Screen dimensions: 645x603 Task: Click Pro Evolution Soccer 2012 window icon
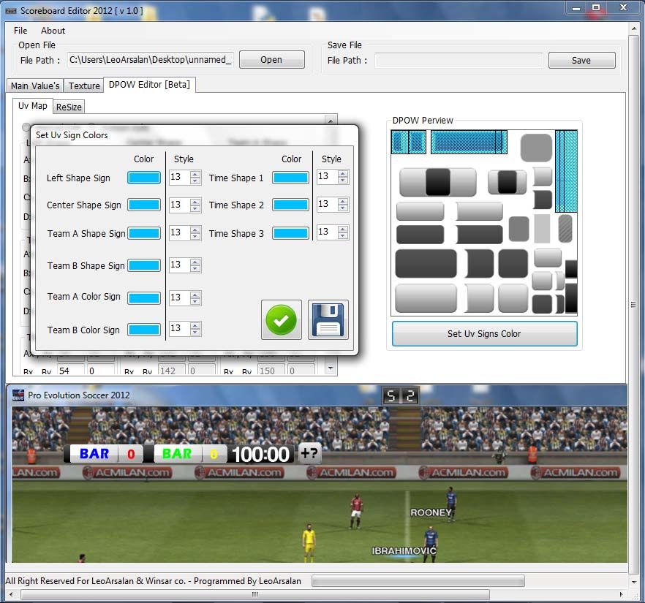click(x=19, y=395)
